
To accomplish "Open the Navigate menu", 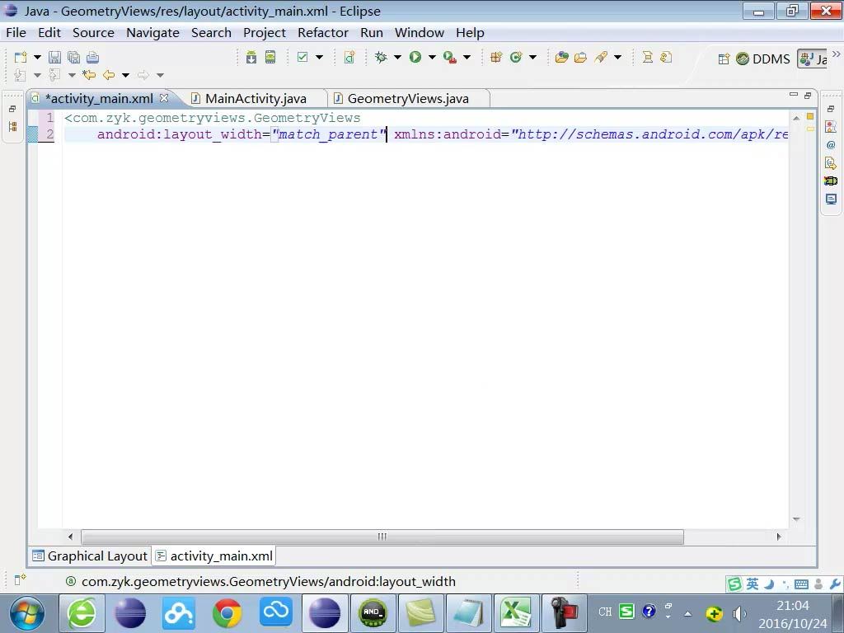I will pos(152,33).
